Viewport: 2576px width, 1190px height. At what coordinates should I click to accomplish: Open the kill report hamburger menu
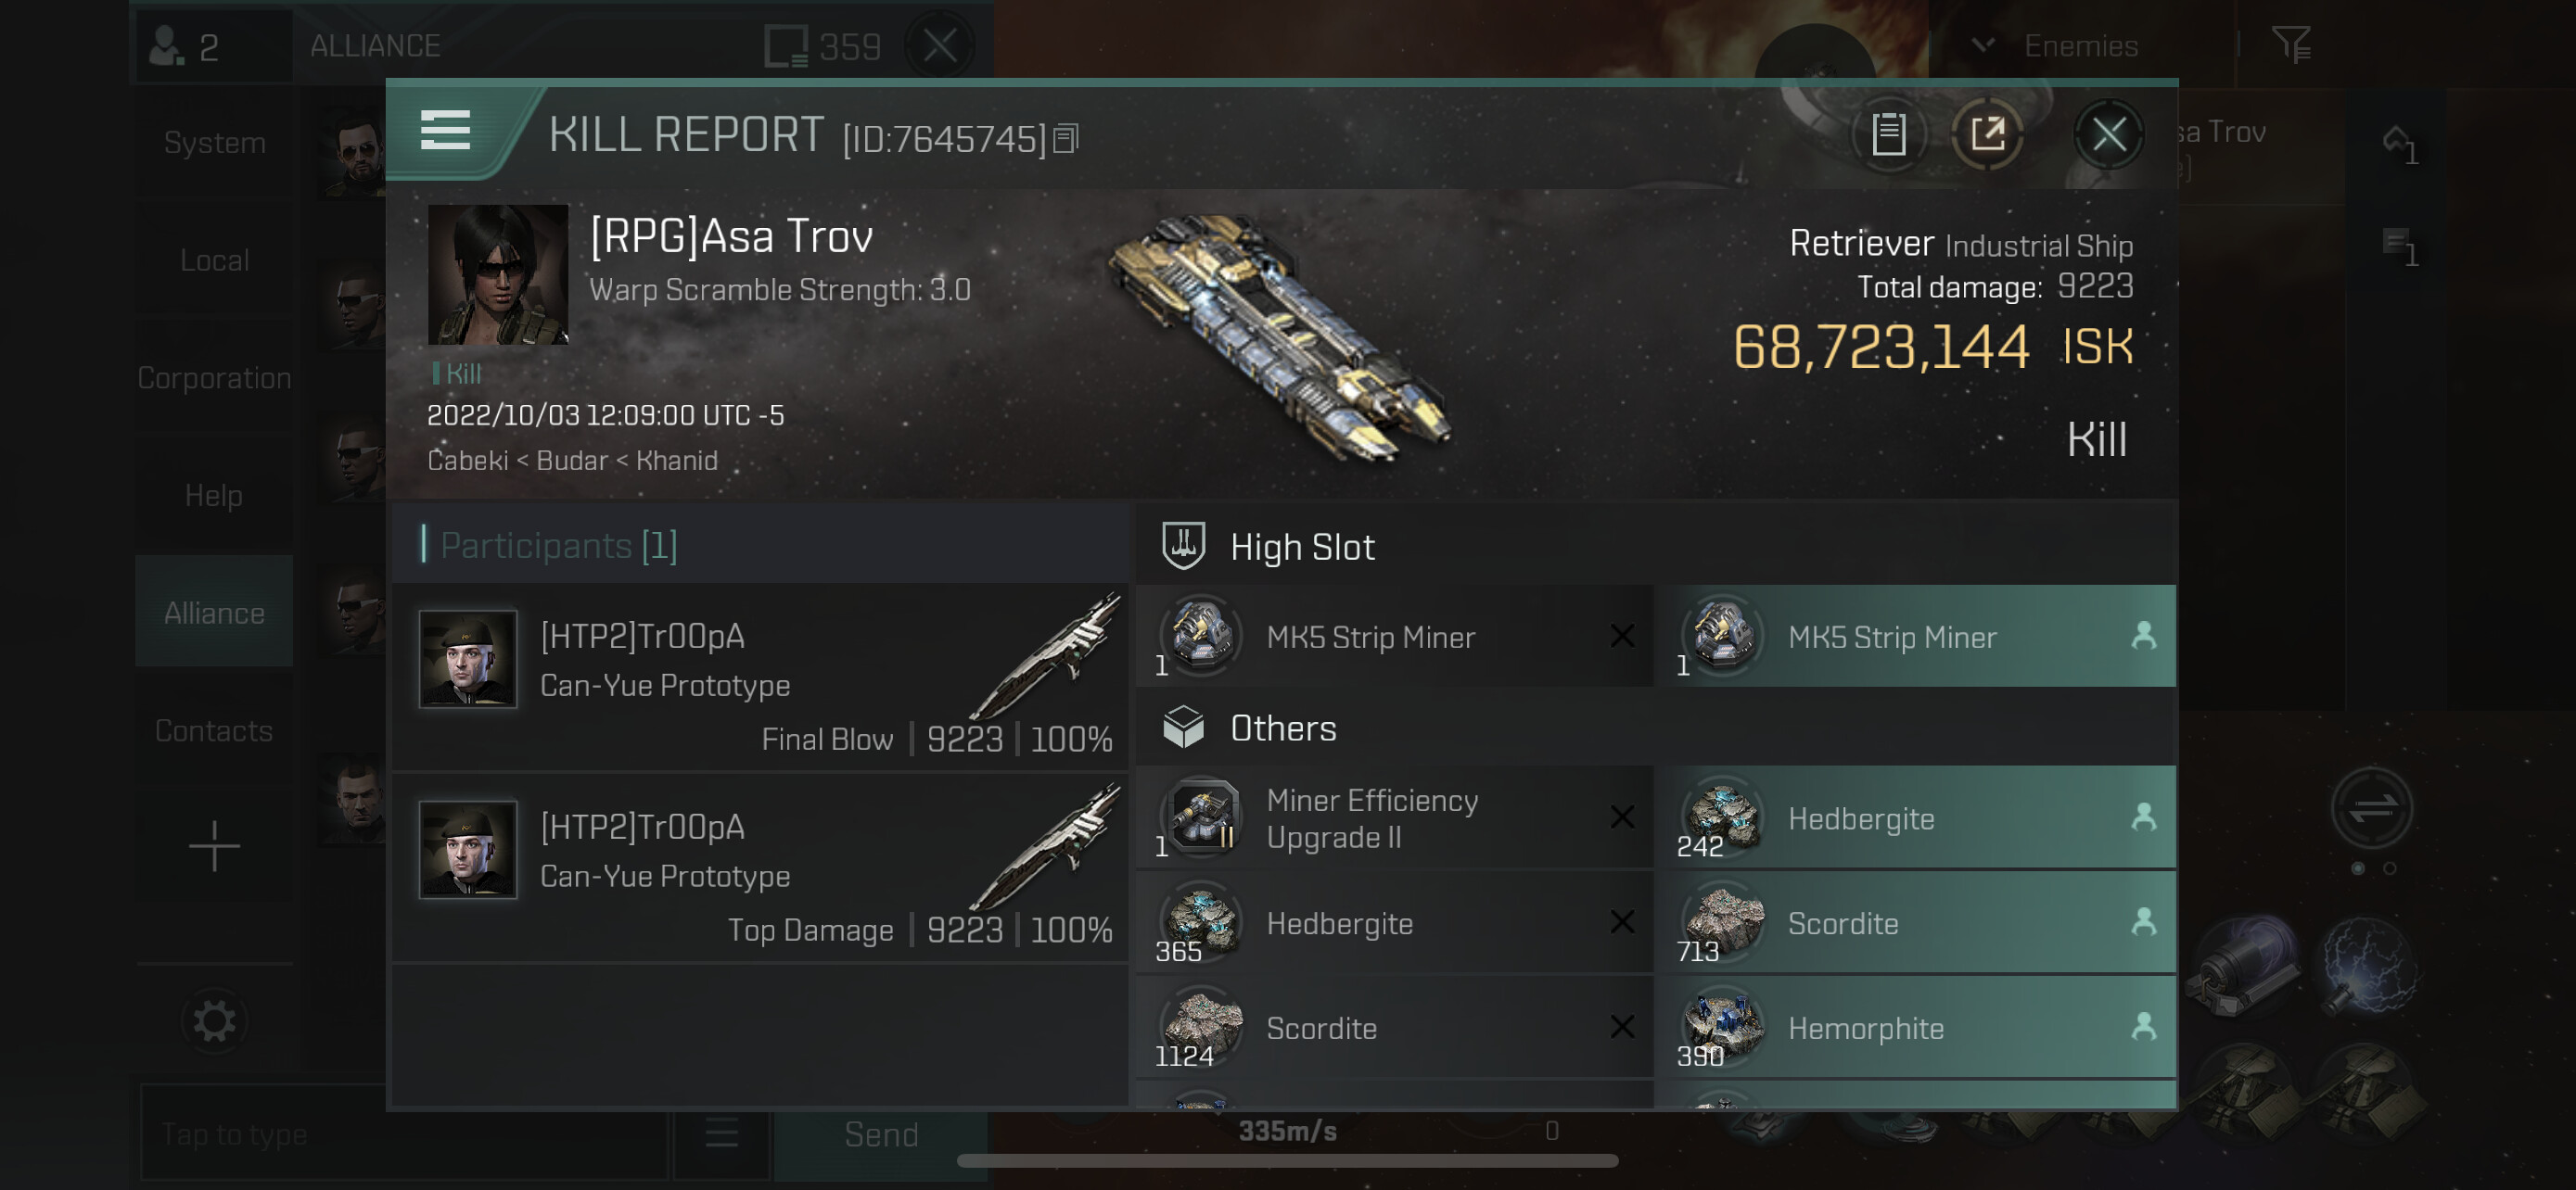coord(445,131)
